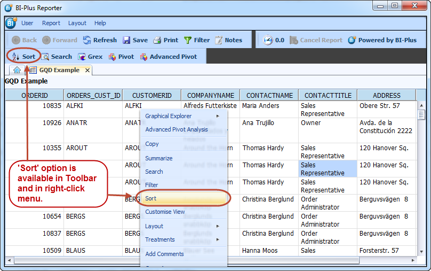This screenshot has width=431, height=271.
Task: Close the GQD Example tab
Action: [x=87, y=70]
